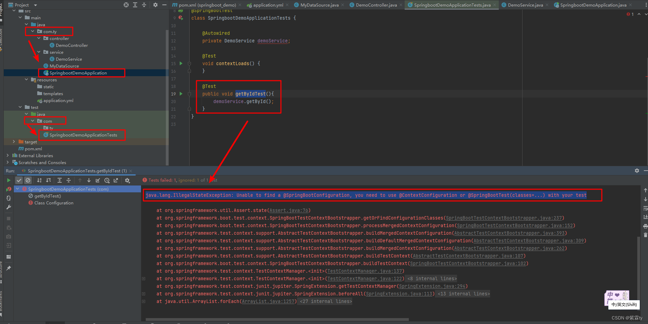Clear console with trash icon

645,235
